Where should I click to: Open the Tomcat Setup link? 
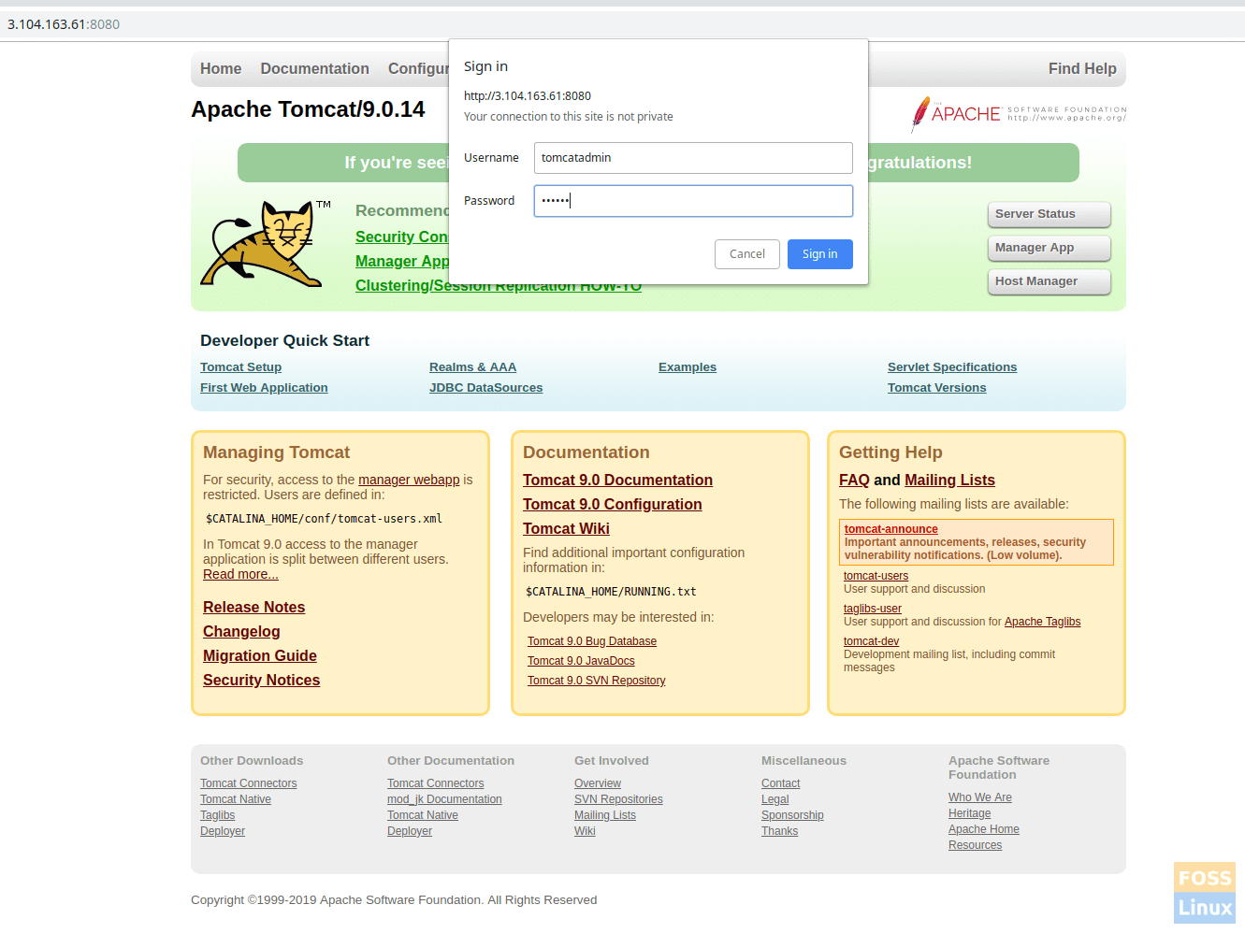point(240,367)
